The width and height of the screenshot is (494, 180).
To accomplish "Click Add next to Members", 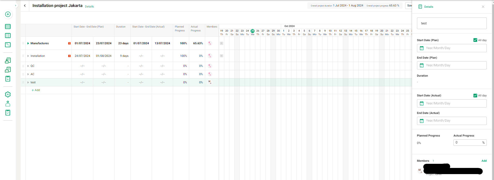I will click(x=484, y=161).
